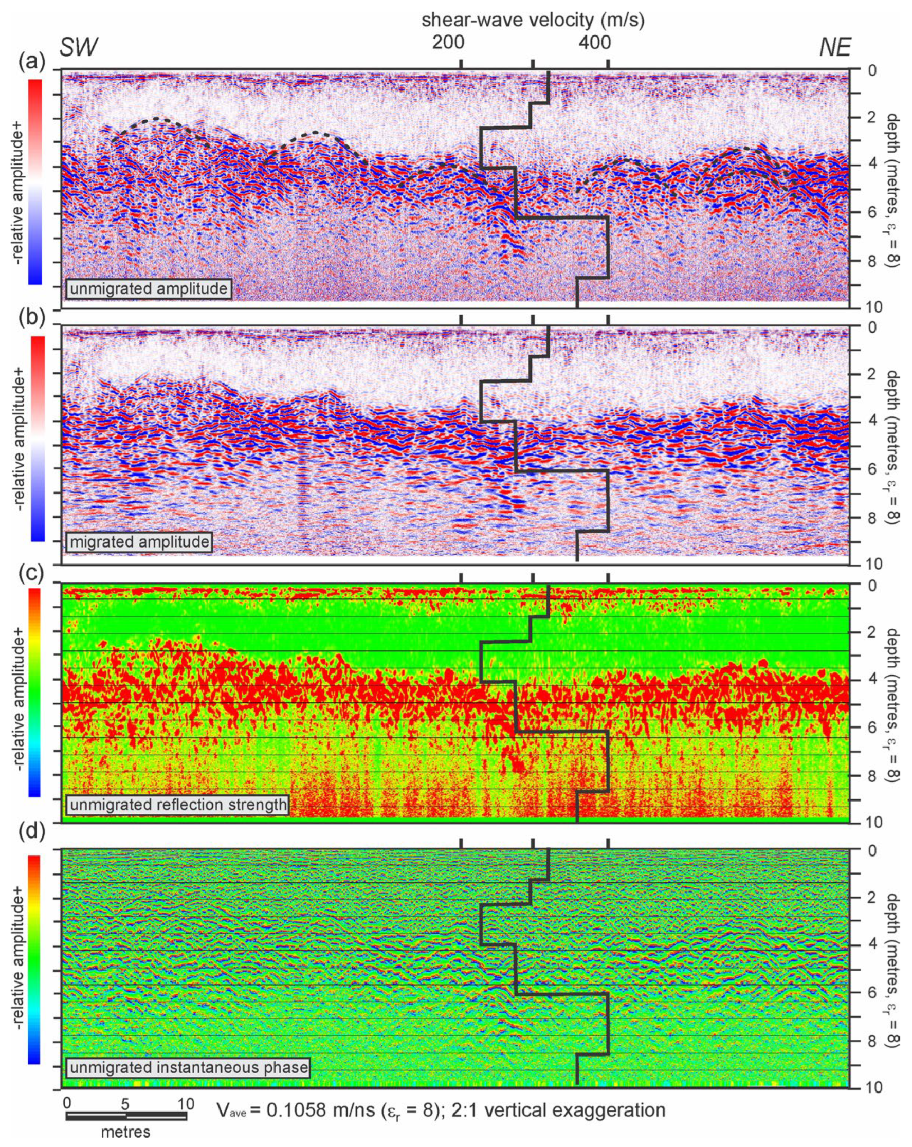This screenshot has height=1147, width=912.
Task: Click the '200' velocity tick label
Action: 448,42
